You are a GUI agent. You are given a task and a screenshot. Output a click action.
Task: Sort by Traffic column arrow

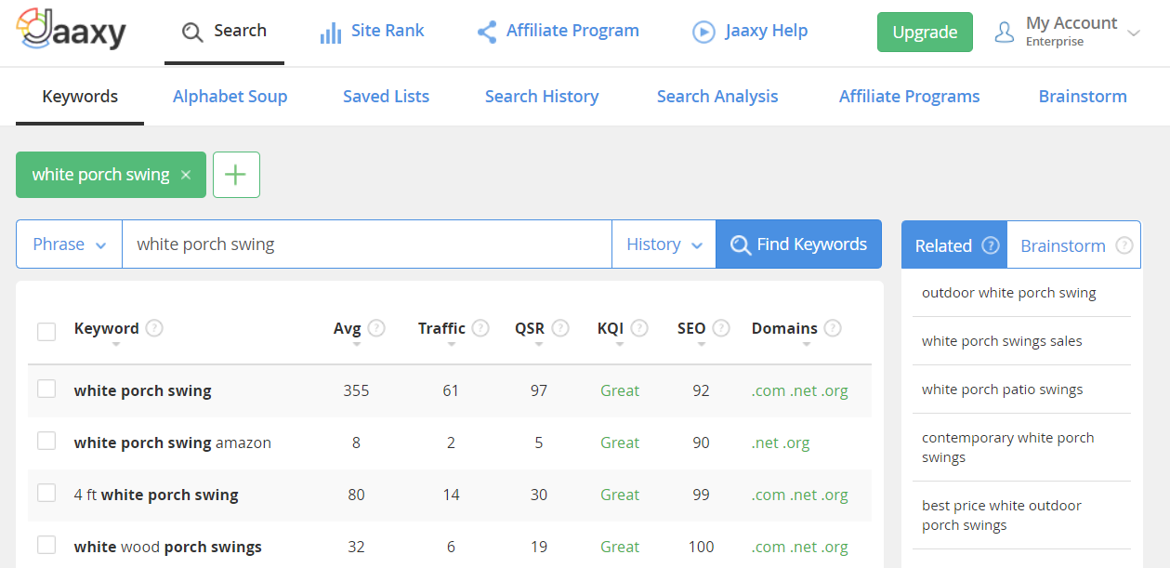pos(452,345)
